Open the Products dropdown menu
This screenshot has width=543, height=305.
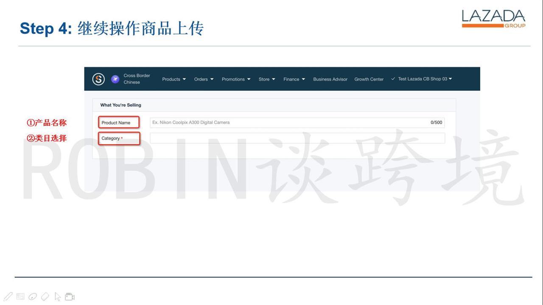click(x=174, y=79)
